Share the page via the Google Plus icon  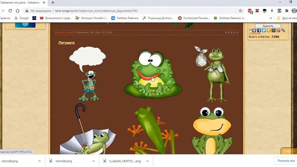pos(278,30)
